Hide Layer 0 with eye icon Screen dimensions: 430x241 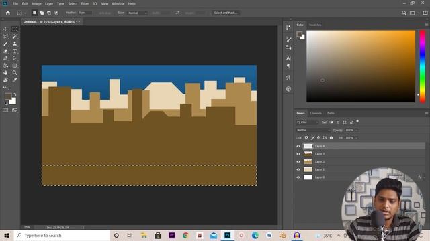[x=298, y=177]
